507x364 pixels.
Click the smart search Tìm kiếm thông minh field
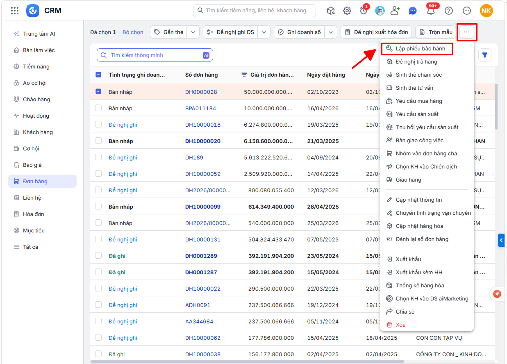tap(155, 55)
